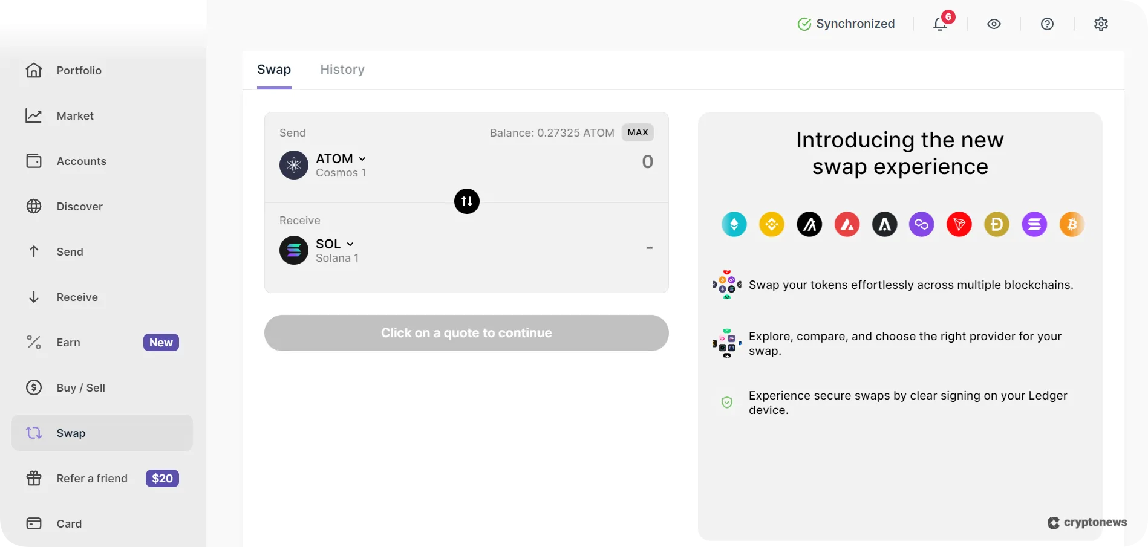Open the Earn section marked New

pyautogui.click(x=68, y=342)
